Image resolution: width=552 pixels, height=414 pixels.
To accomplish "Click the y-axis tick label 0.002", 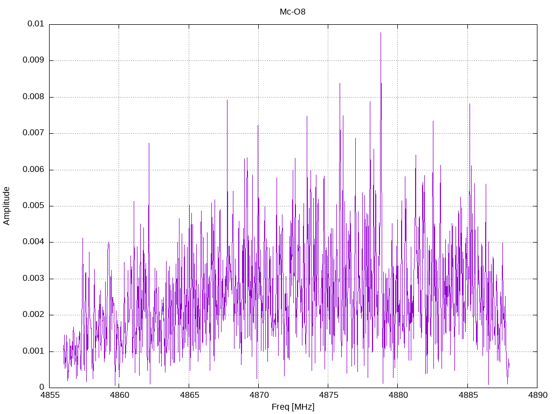I will 34,315.
